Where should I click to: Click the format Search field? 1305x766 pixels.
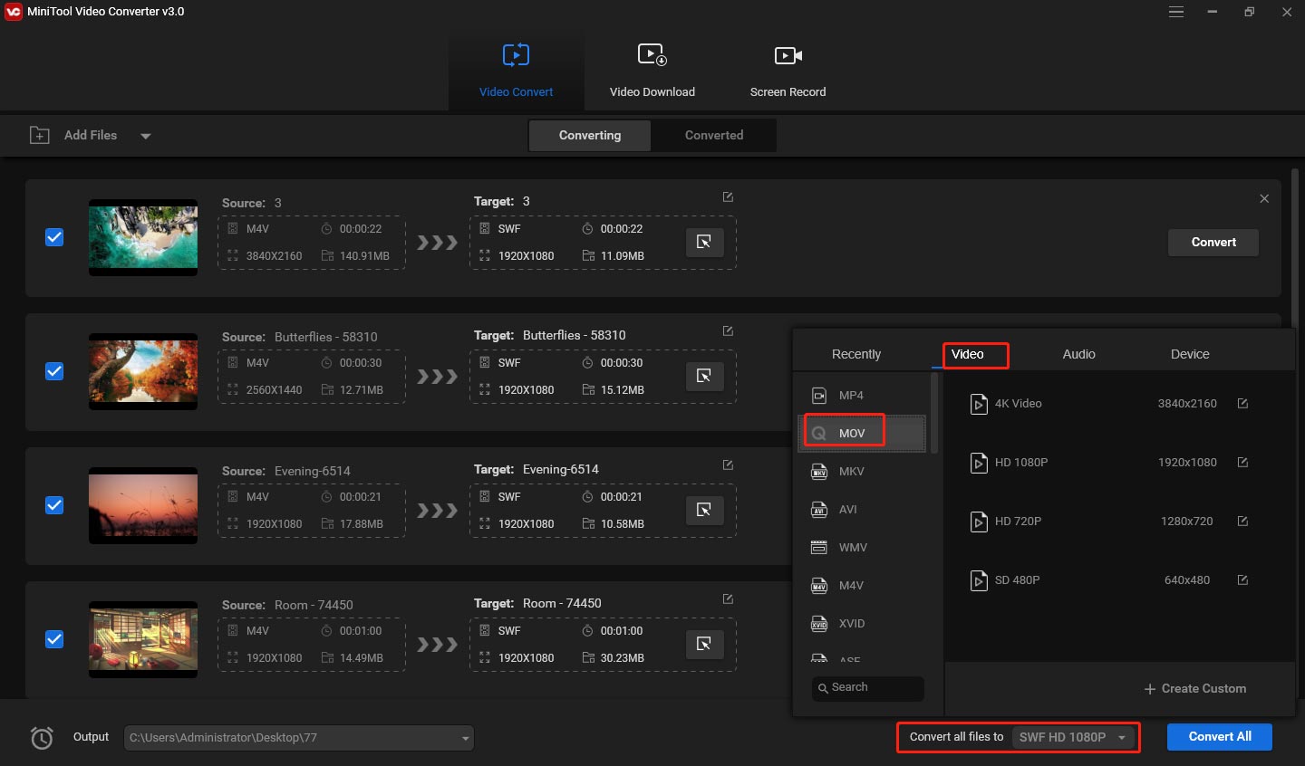coord(868,688)
